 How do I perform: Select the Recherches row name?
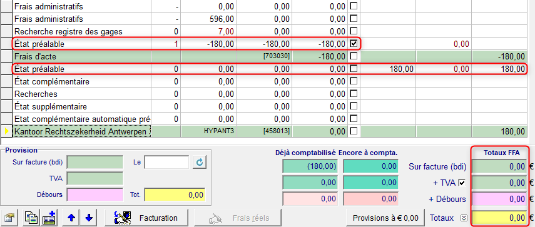pos(82,94)
